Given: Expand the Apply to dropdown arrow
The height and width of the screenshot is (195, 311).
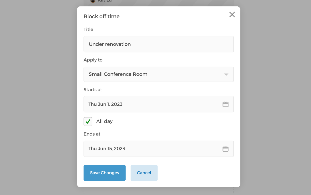Looking at the screenshot, I should coord(226,75).
